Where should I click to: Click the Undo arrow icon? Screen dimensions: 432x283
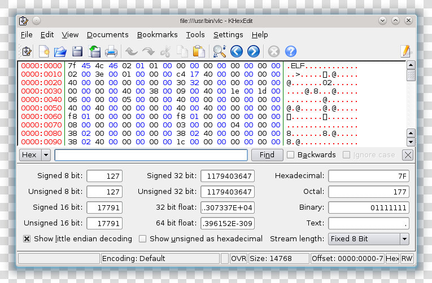tap(132, 51)
